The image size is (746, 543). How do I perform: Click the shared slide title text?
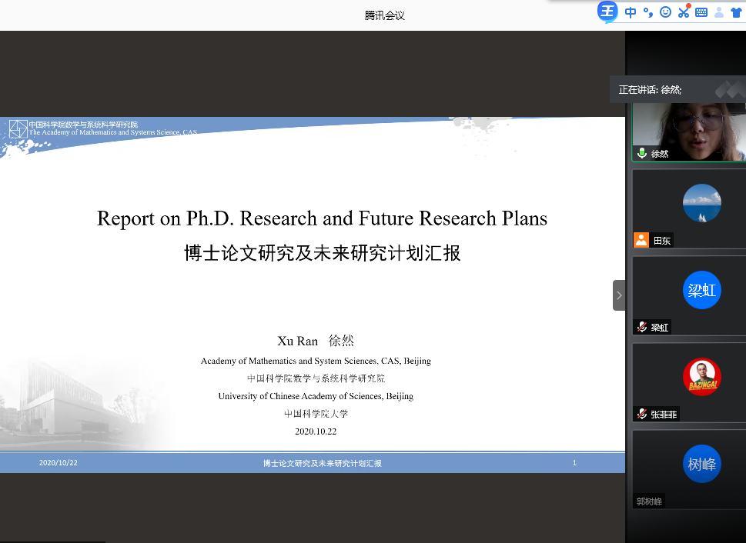[322, 218]
